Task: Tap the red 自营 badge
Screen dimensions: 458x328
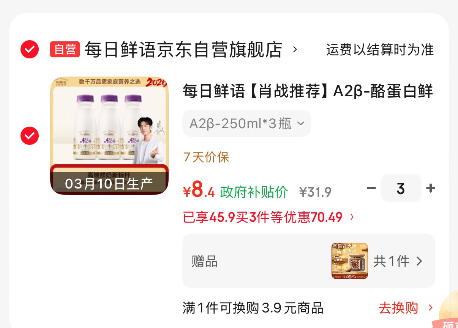Action: click(x=65, y=49)
